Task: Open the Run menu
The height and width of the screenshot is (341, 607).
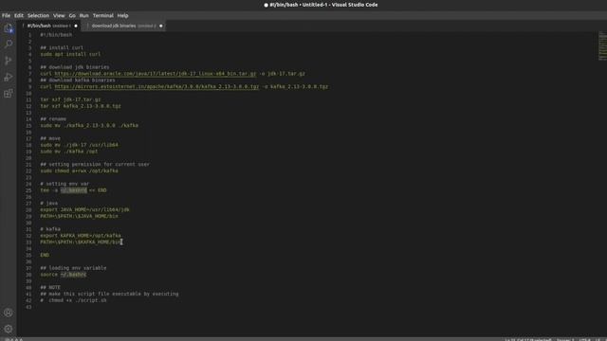Action: point(84,15)
